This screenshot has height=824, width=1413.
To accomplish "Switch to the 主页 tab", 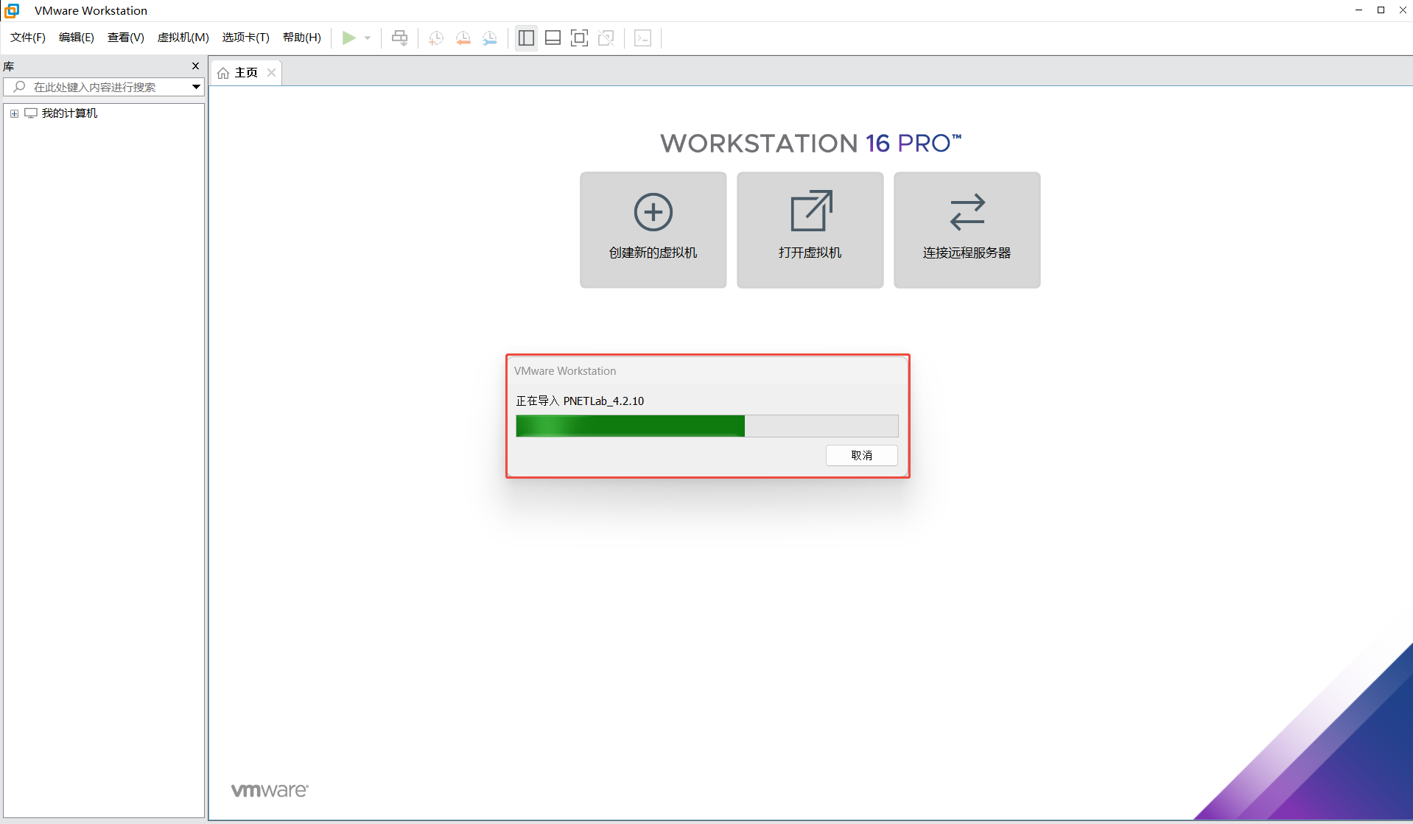I will click(246, 72).
